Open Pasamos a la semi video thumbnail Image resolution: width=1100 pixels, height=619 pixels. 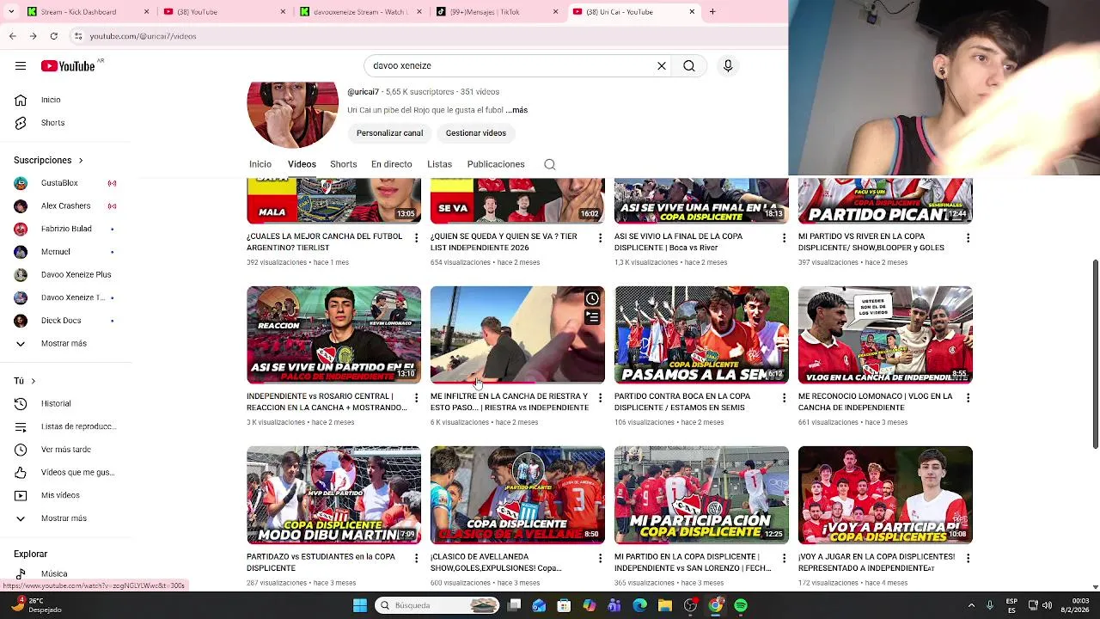(701, 335)
